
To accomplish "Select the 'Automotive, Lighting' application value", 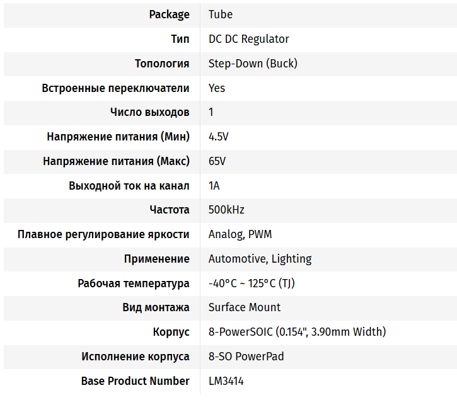I will [260, 259].
